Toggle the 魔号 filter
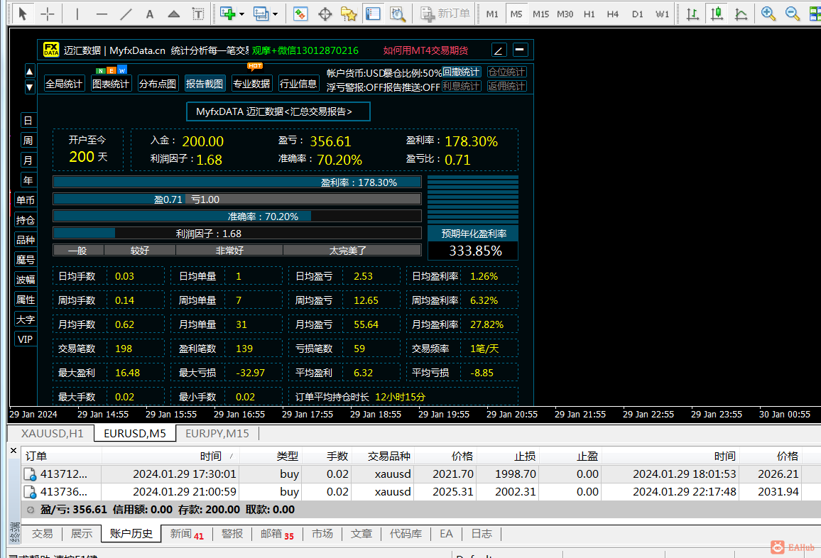821x558 pixels. point(26,260)
